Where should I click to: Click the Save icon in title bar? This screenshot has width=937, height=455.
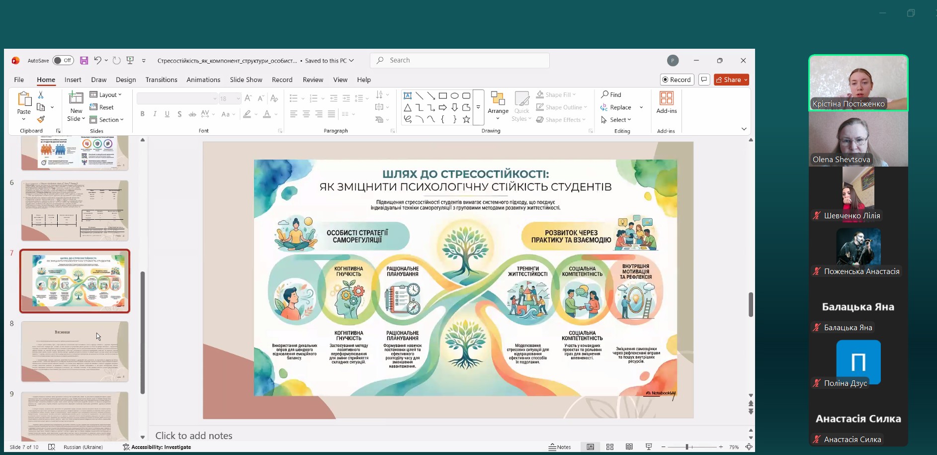click(84, 61)
